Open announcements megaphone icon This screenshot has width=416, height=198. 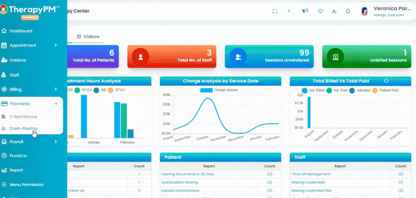pyautogui.click(x=305, y=11)
